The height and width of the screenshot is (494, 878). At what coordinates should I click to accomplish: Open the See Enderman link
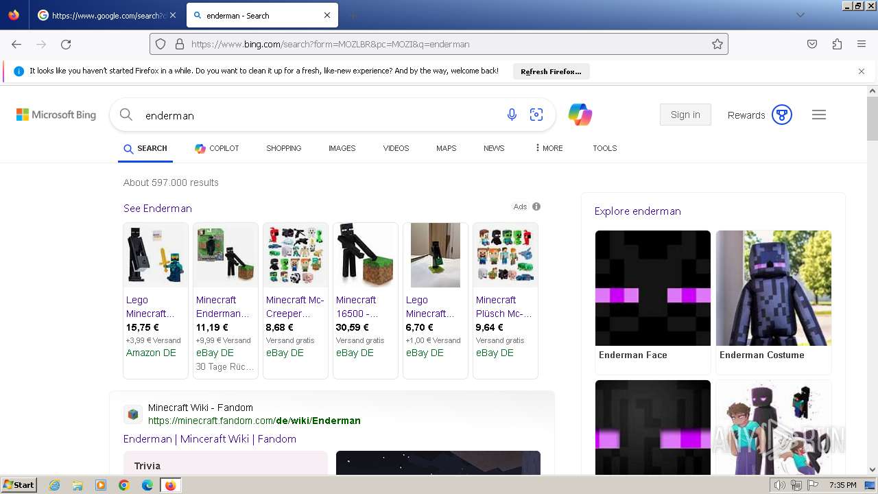click(x=158, y=209)
